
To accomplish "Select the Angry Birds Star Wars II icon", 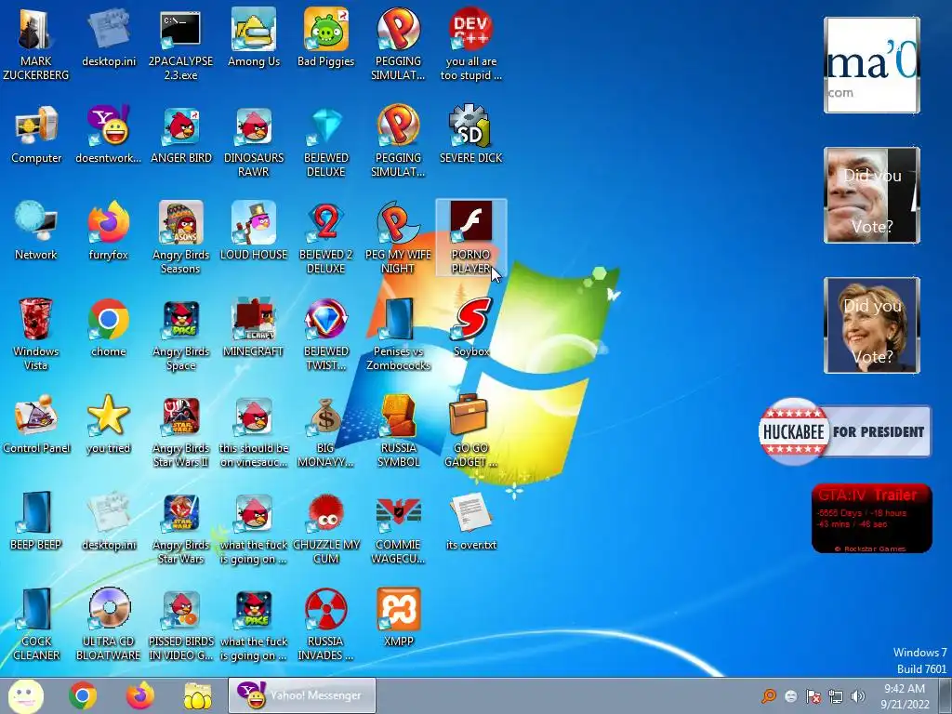I will [180, 431].
